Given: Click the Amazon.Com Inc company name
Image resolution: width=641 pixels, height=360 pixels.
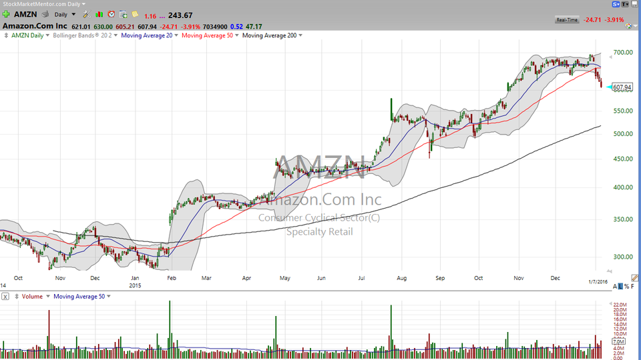Looking at the screenshot, I should tap(35, 26).
